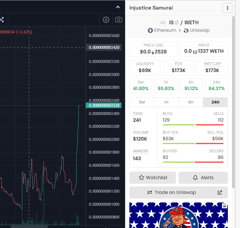Open the Trump cartoon ad banner
This screenshot has height=228, width=240.
tap(179, 215)
